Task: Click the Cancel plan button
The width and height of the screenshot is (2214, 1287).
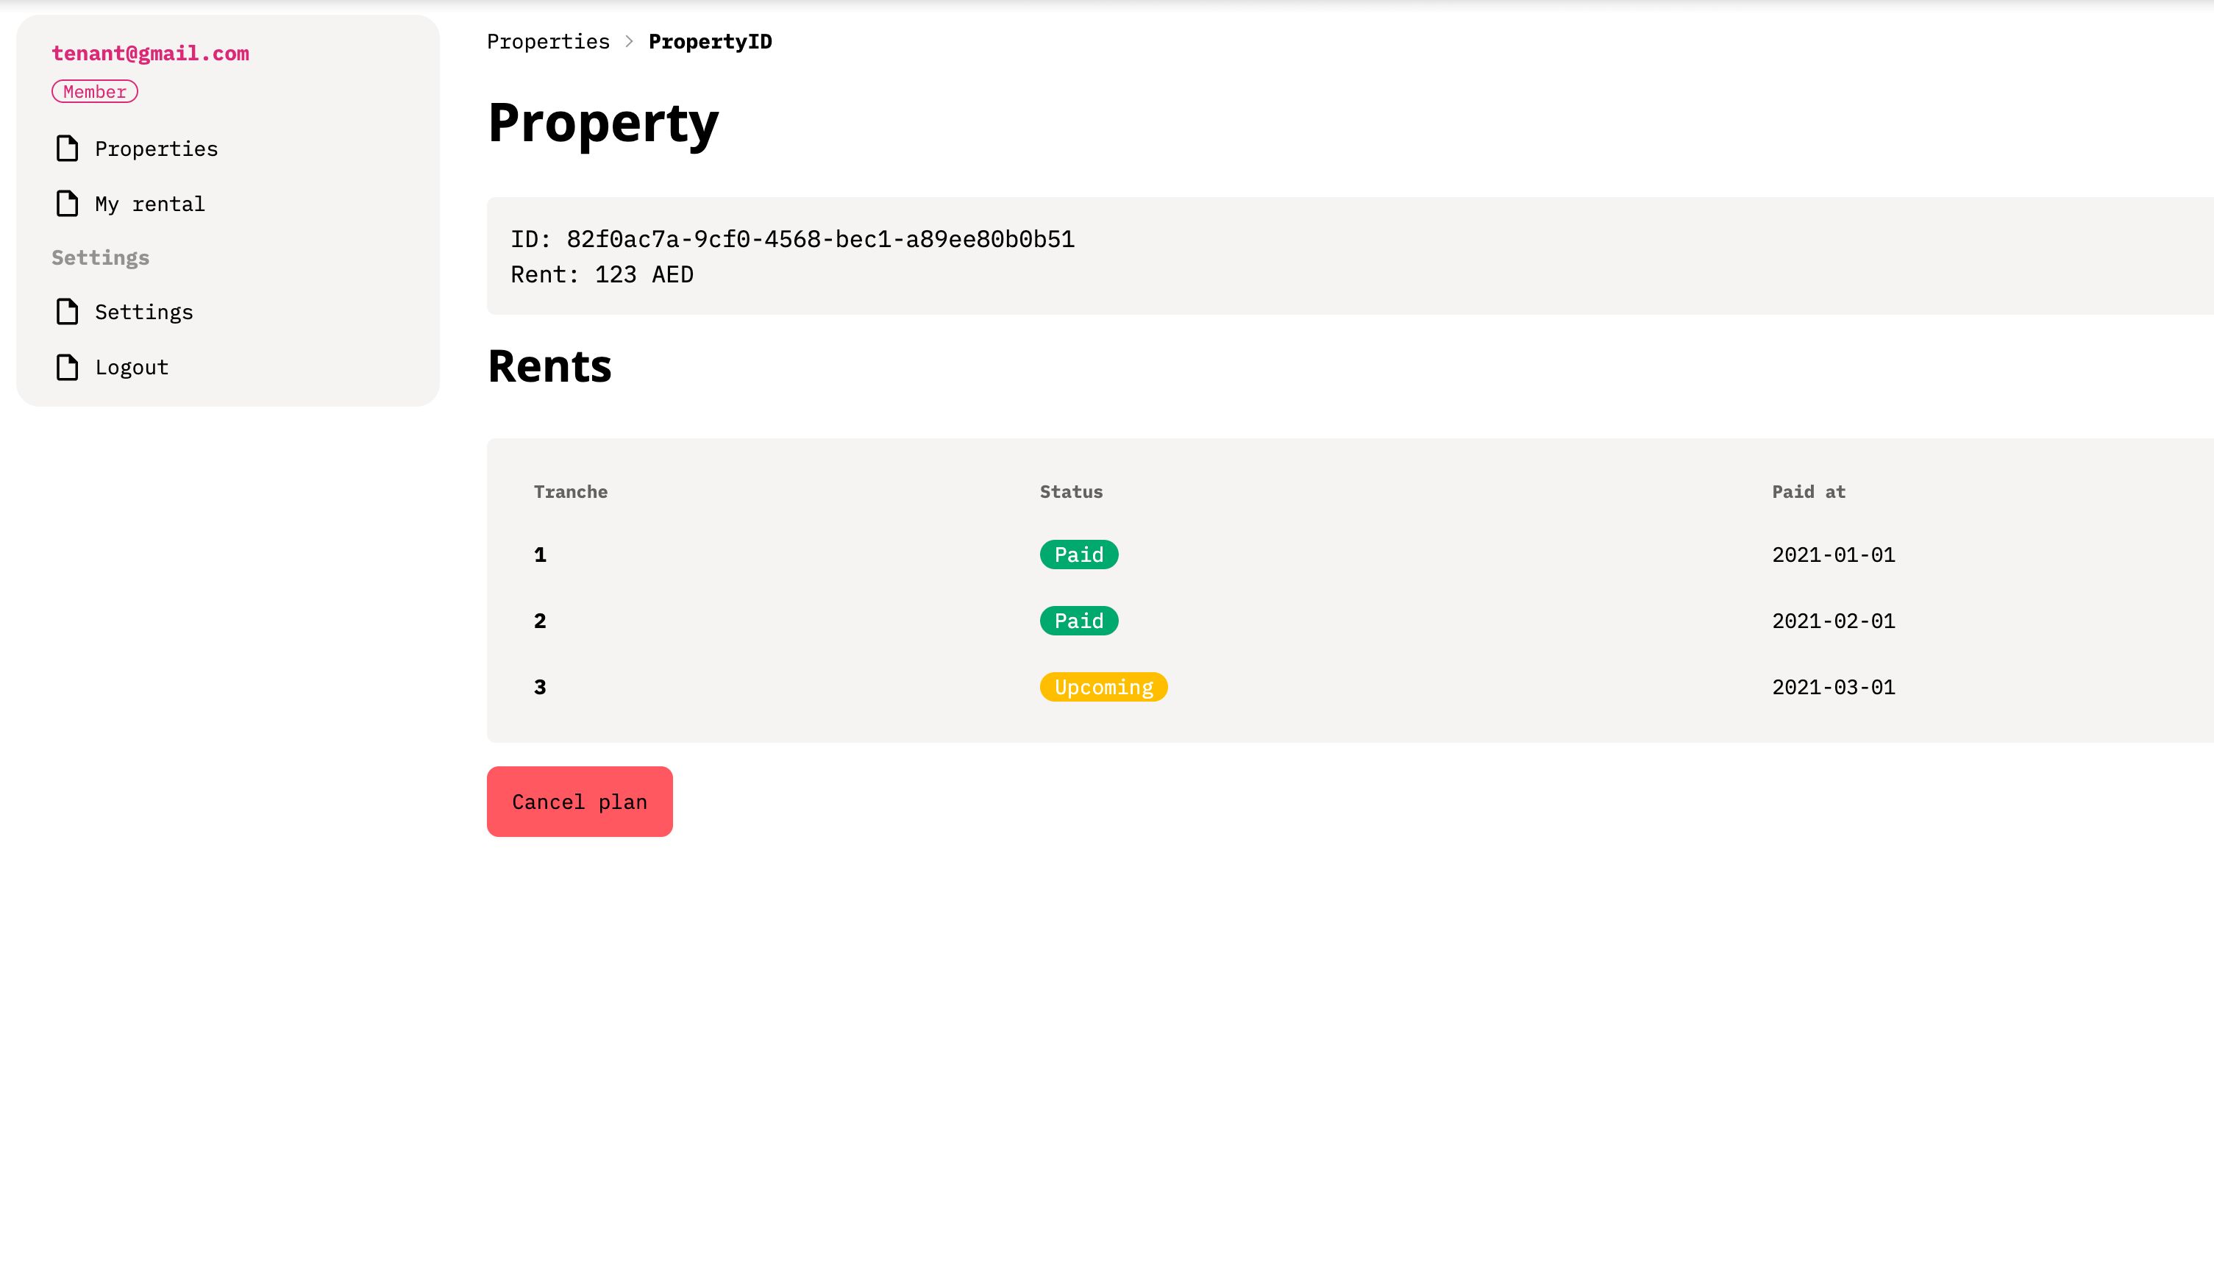Action: click(579, 802)
